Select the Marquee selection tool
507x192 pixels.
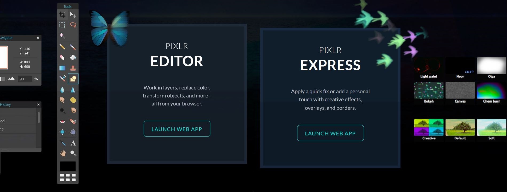coord(62,25)
